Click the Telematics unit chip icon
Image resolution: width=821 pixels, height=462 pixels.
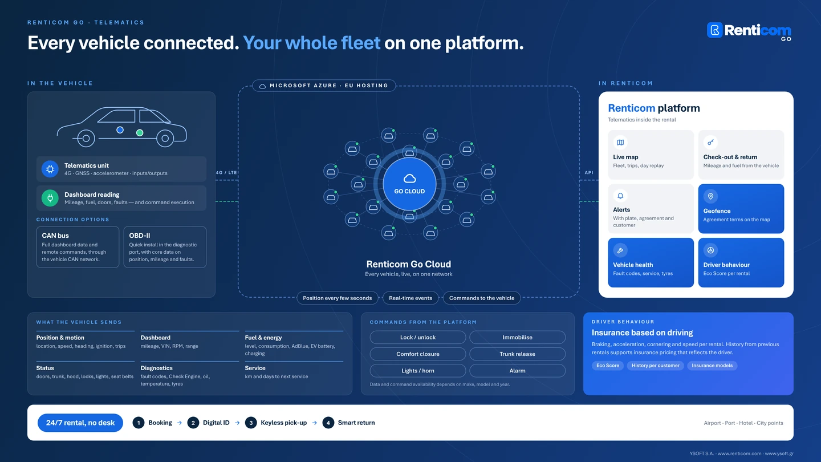pyautogui.click(x=50, y=169)
